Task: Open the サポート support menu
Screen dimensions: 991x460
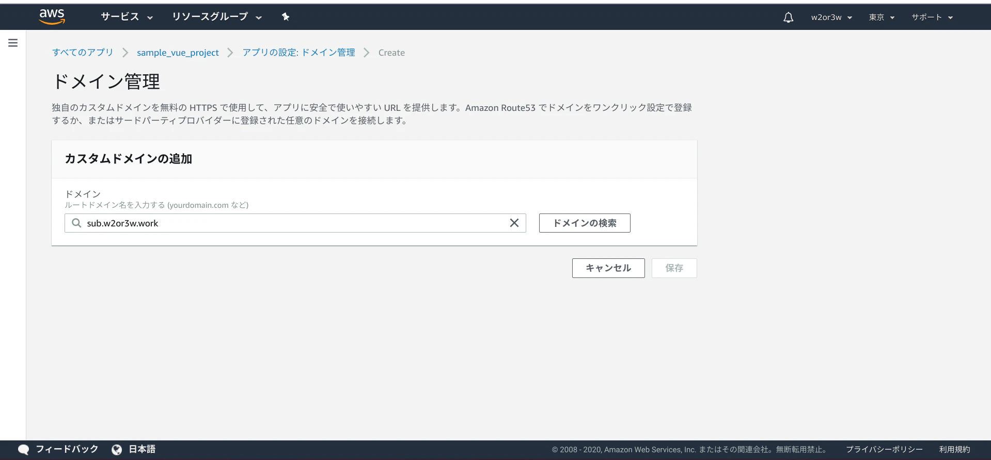Action: [932, 18]
